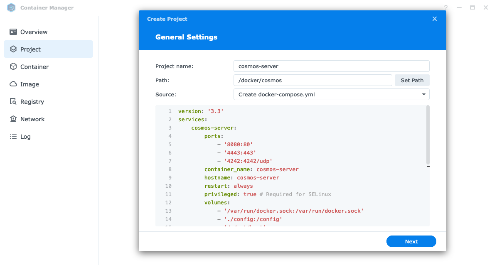Focus the Project name input field

pos(331,66)
